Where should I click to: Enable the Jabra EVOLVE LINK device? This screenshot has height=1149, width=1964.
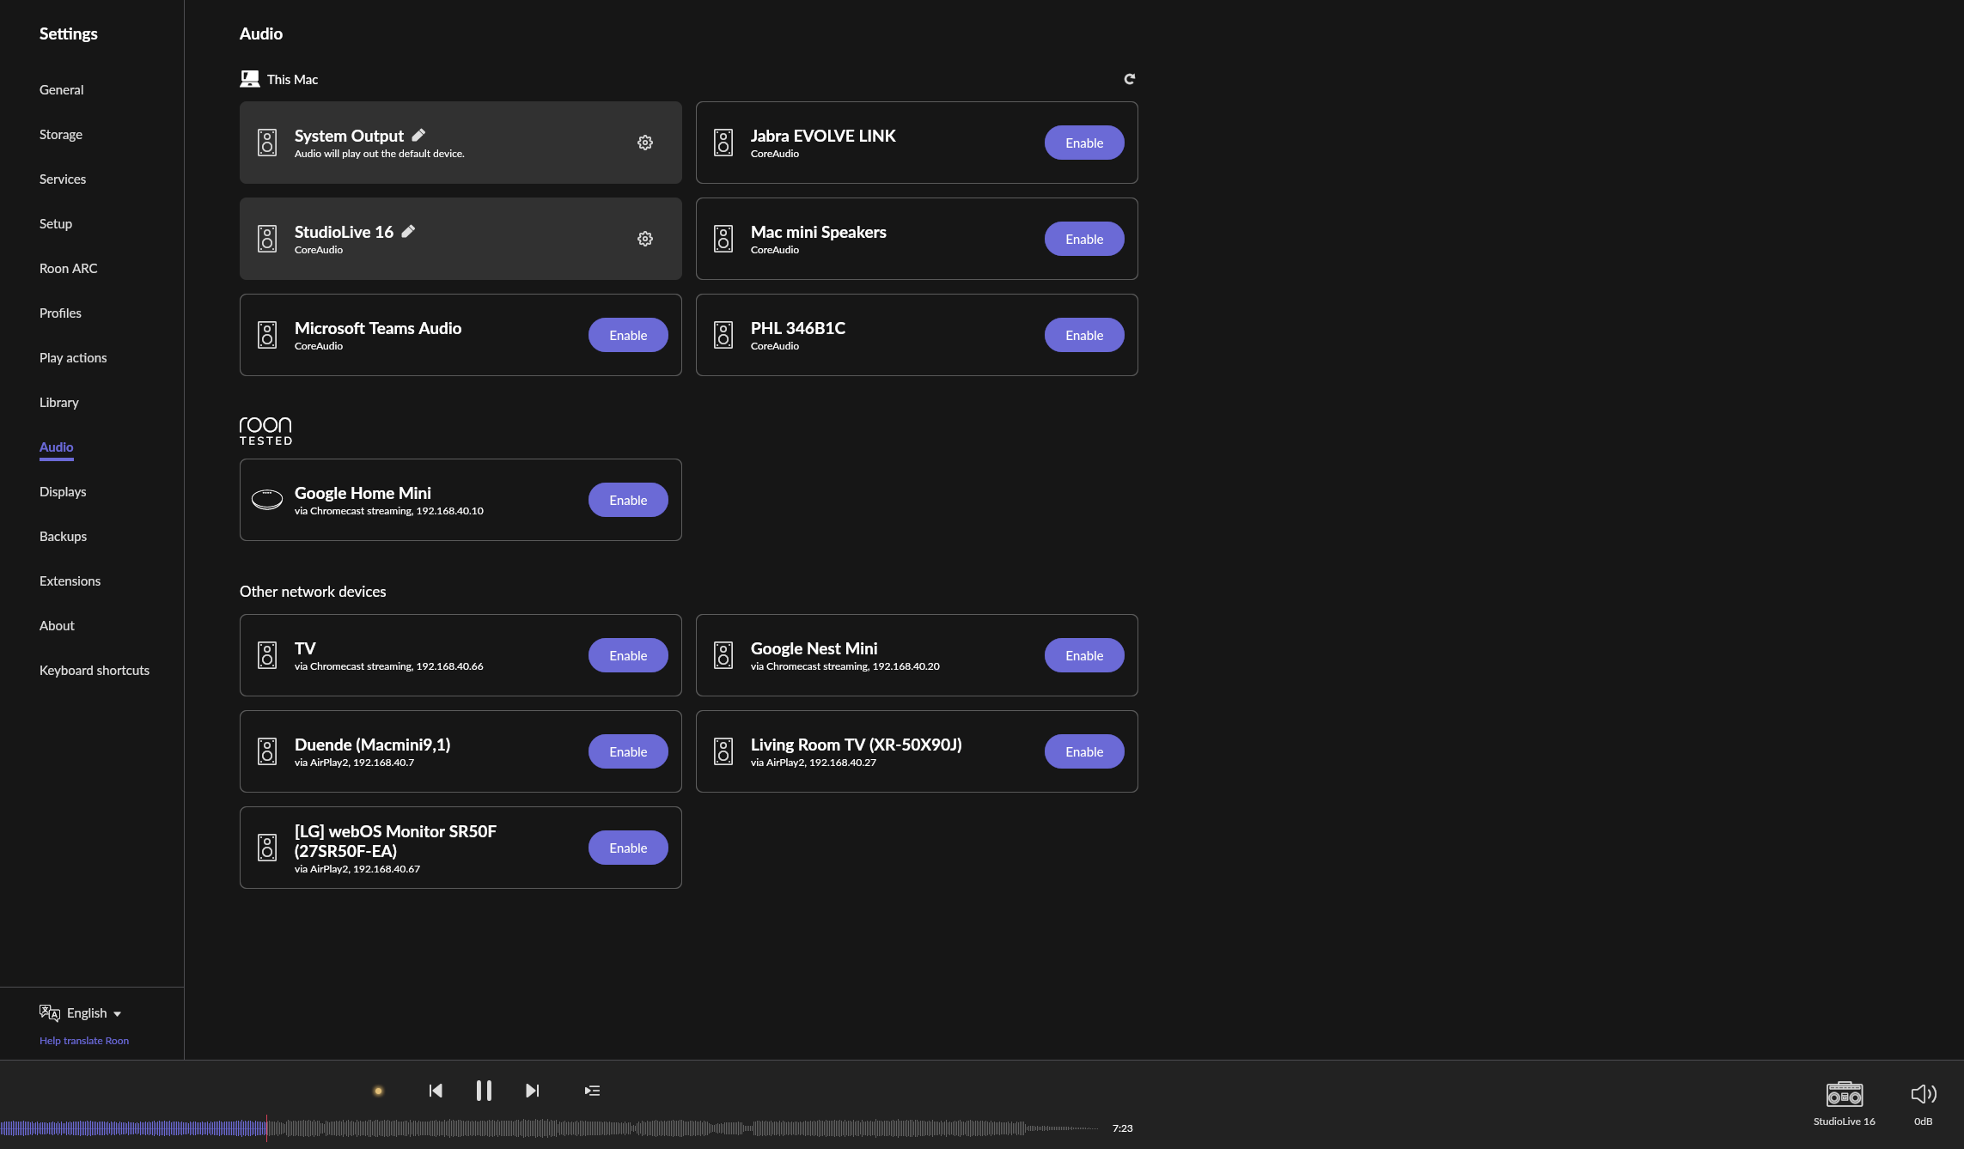pos(1084,143)
